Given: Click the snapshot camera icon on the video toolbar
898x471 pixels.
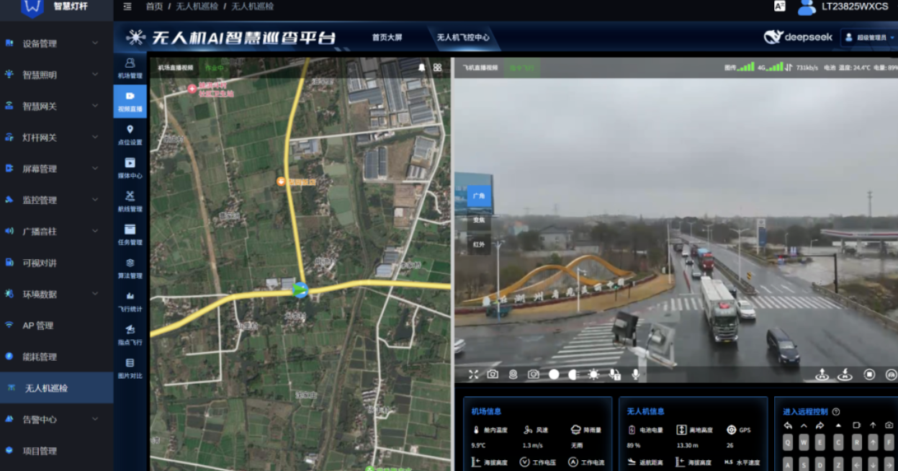Looking at the screenshot, I should pyautogui.click(x=492, y=374).
